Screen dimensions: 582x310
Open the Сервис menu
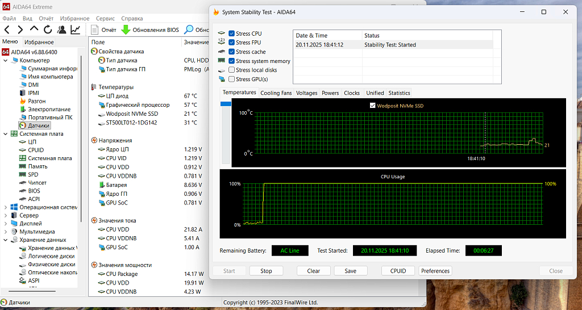pos(105,18)
